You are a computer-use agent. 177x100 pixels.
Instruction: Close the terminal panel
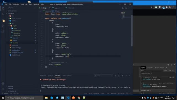pyautogui.click(x=130, y=76)
